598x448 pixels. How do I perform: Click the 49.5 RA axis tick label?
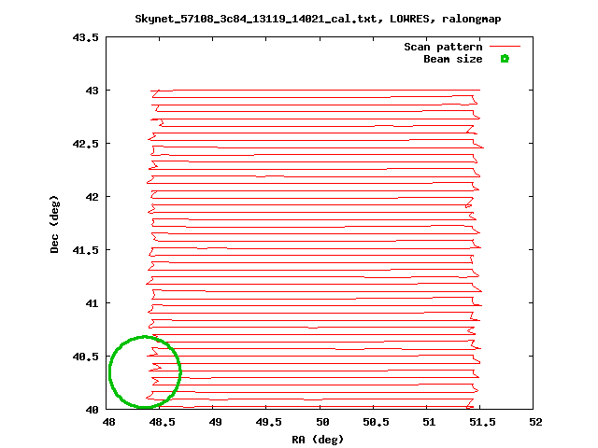(269, 422)
